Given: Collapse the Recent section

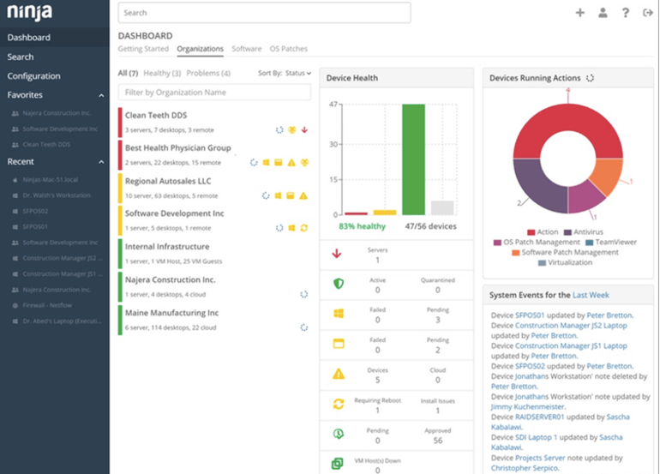Looking at the screenshot, I should pos(101,162).
